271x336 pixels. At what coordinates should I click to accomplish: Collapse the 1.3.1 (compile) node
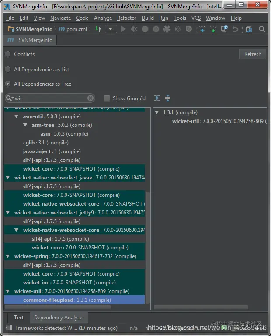156,112
